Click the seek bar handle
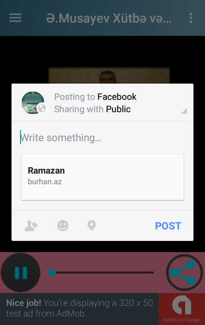 (x=52, y=273)
